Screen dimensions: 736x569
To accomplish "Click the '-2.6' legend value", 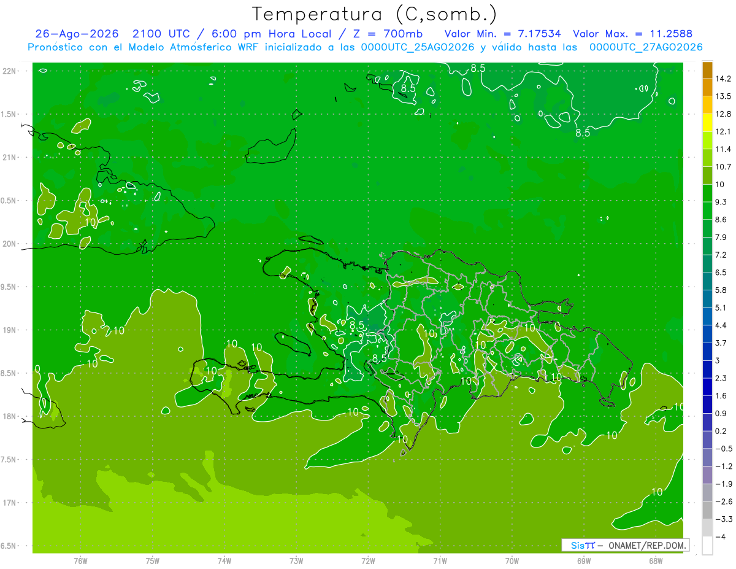I will tap(723, 501).
